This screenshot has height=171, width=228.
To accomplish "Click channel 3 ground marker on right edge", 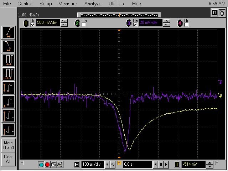I will [220, 82].
